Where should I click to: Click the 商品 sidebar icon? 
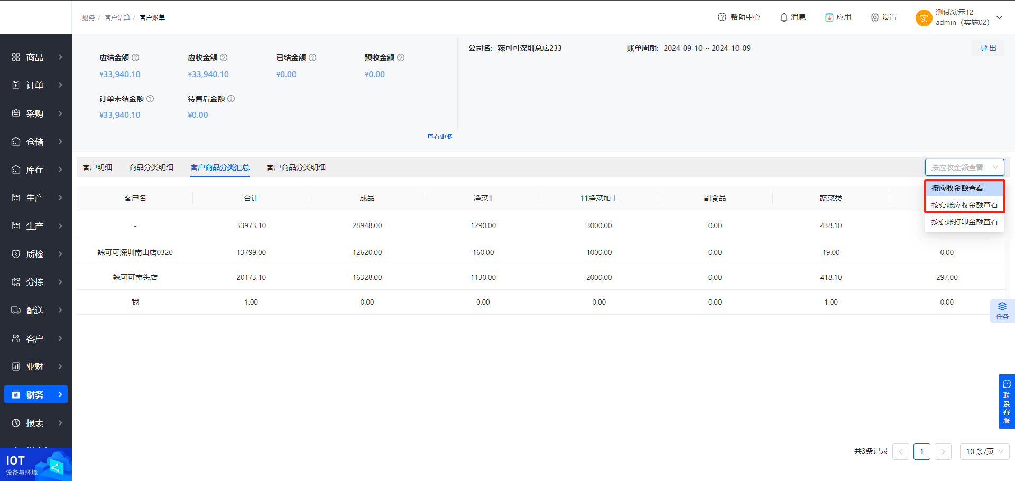point(16,57)
